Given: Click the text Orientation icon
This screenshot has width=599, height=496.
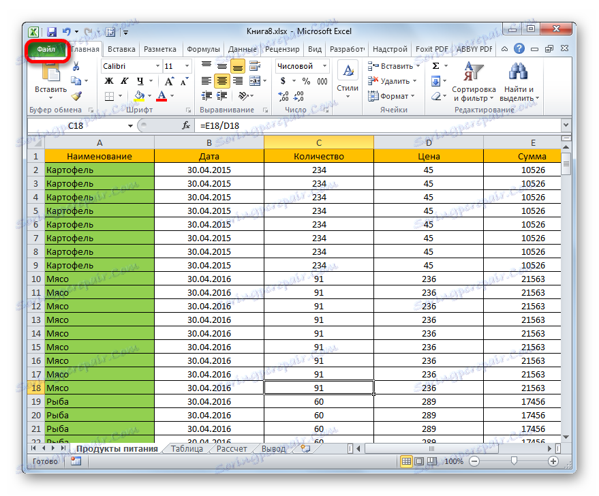Looking at the screenshot, I should coord(243,96).
